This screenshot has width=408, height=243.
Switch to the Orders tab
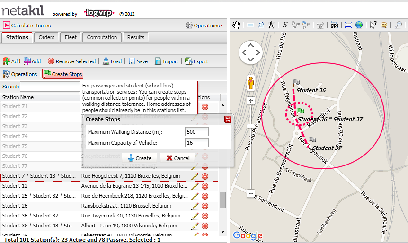pyautogui.click(x=46, y=37)
